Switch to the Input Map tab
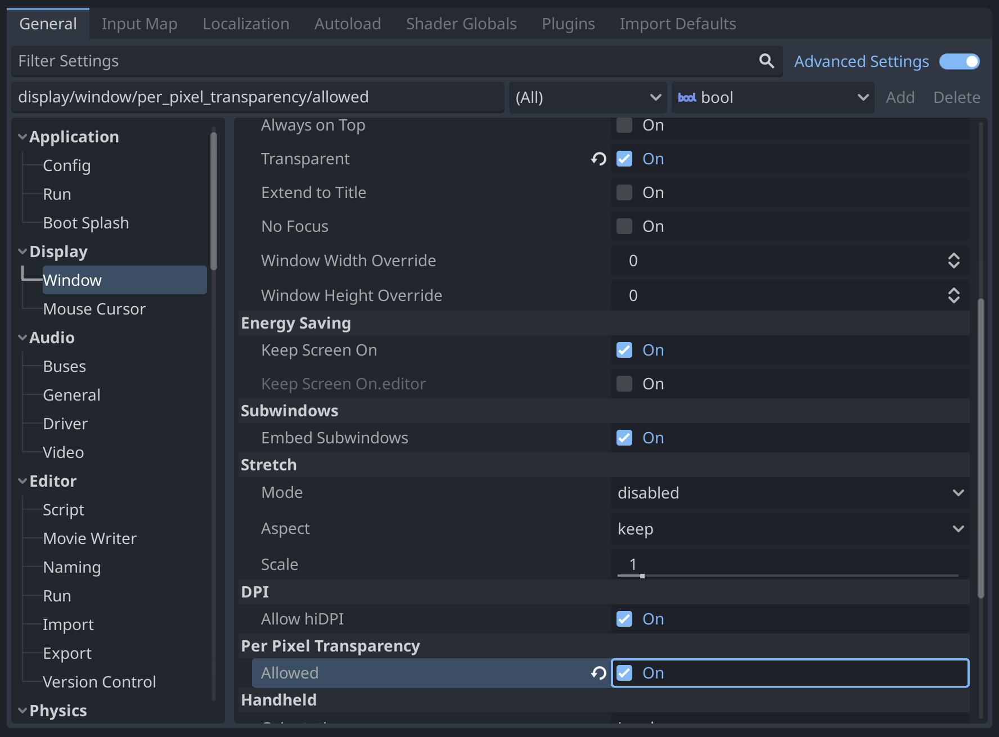The height and width of the screenshot is (737, 999). [x=139, y=24]
